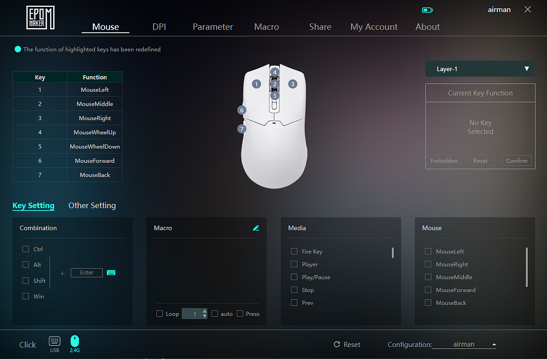Open the Parameter tab
547x359 pixels.
point(213,27)
